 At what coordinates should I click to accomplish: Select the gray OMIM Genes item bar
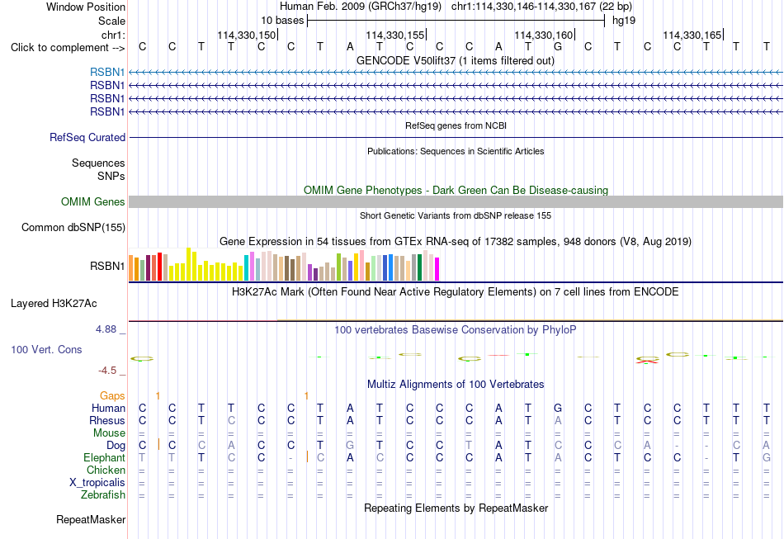tap(456, 201)
